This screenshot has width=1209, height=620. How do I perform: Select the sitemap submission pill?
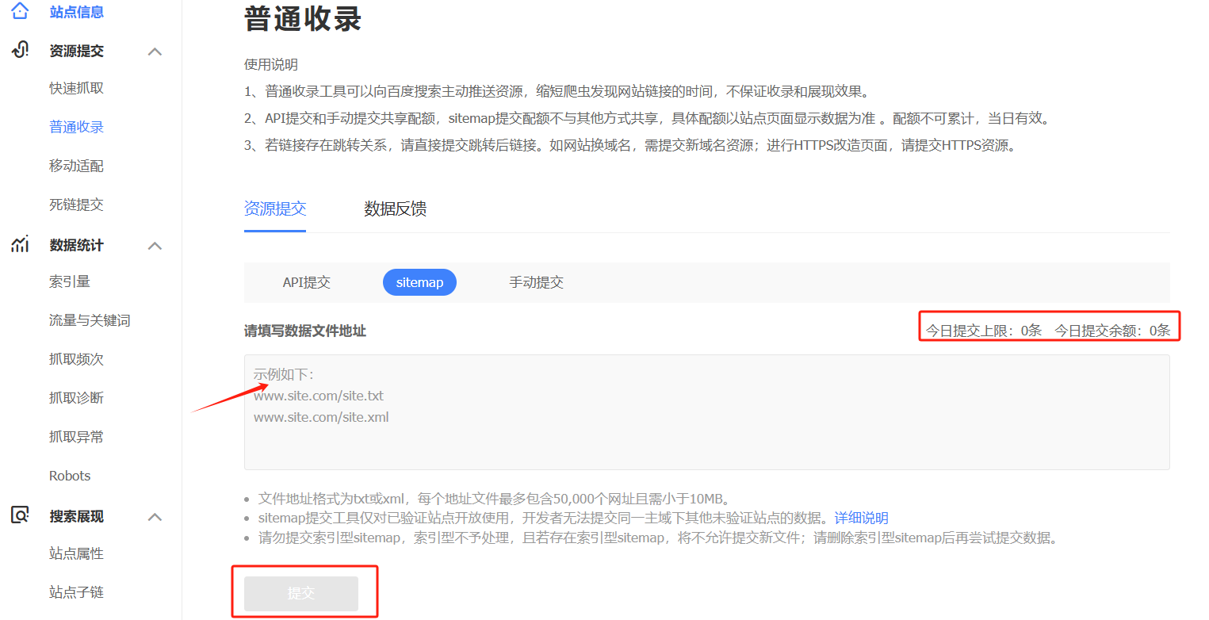pyautogui.click(x=419, y=282)
